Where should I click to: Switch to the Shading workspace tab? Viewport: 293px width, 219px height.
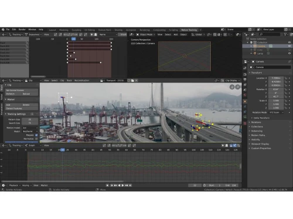coord(118,30)
